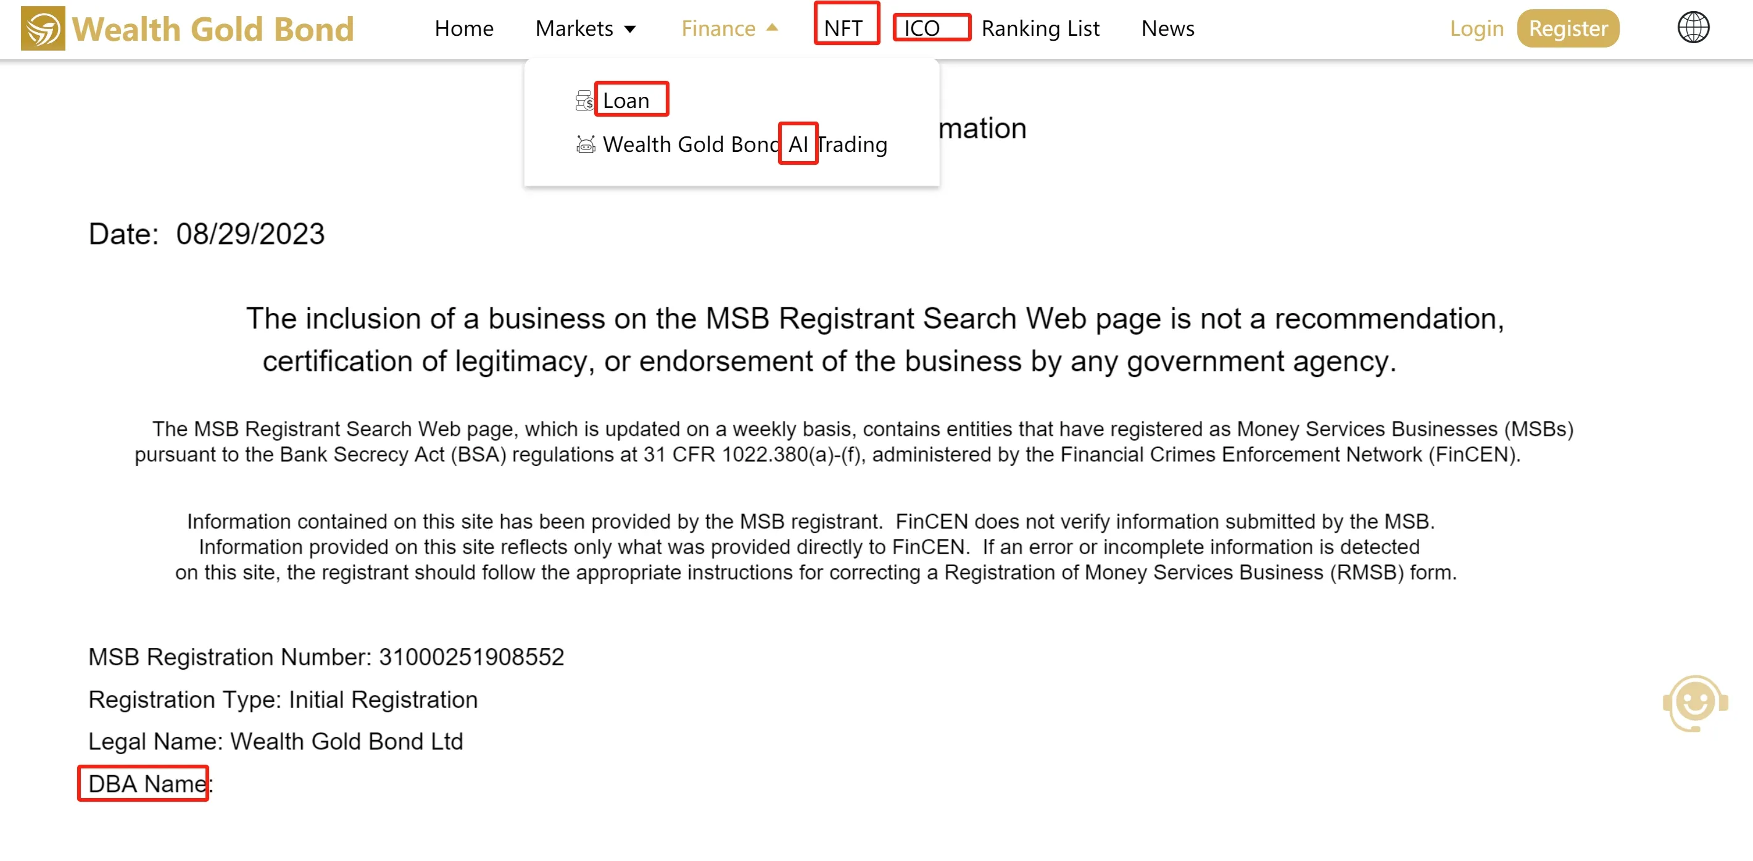Click the MSB inclusion disclaimer heading
1753x861 pixels.
pos(875,339)
